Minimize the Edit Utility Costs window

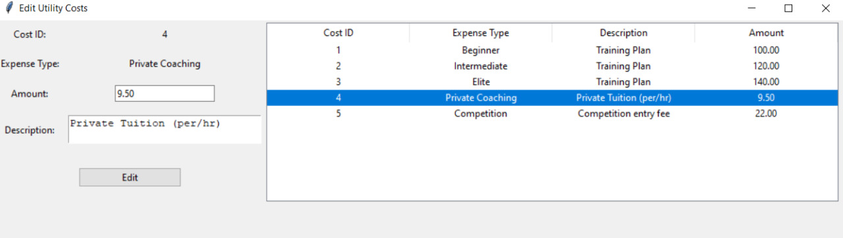[x=751, y=9]
